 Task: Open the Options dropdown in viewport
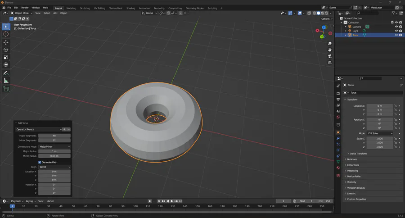[x=327, y=19]
